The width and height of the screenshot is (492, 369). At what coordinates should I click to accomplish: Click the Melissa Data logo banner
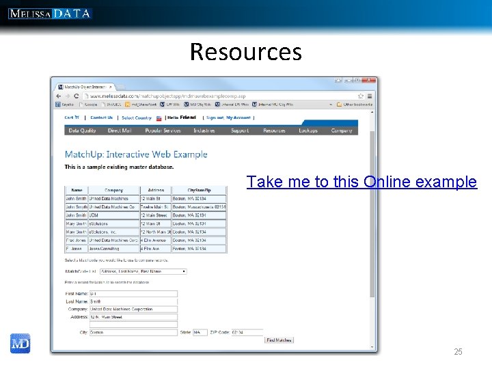pyautogui.click(x=50, y=14)
